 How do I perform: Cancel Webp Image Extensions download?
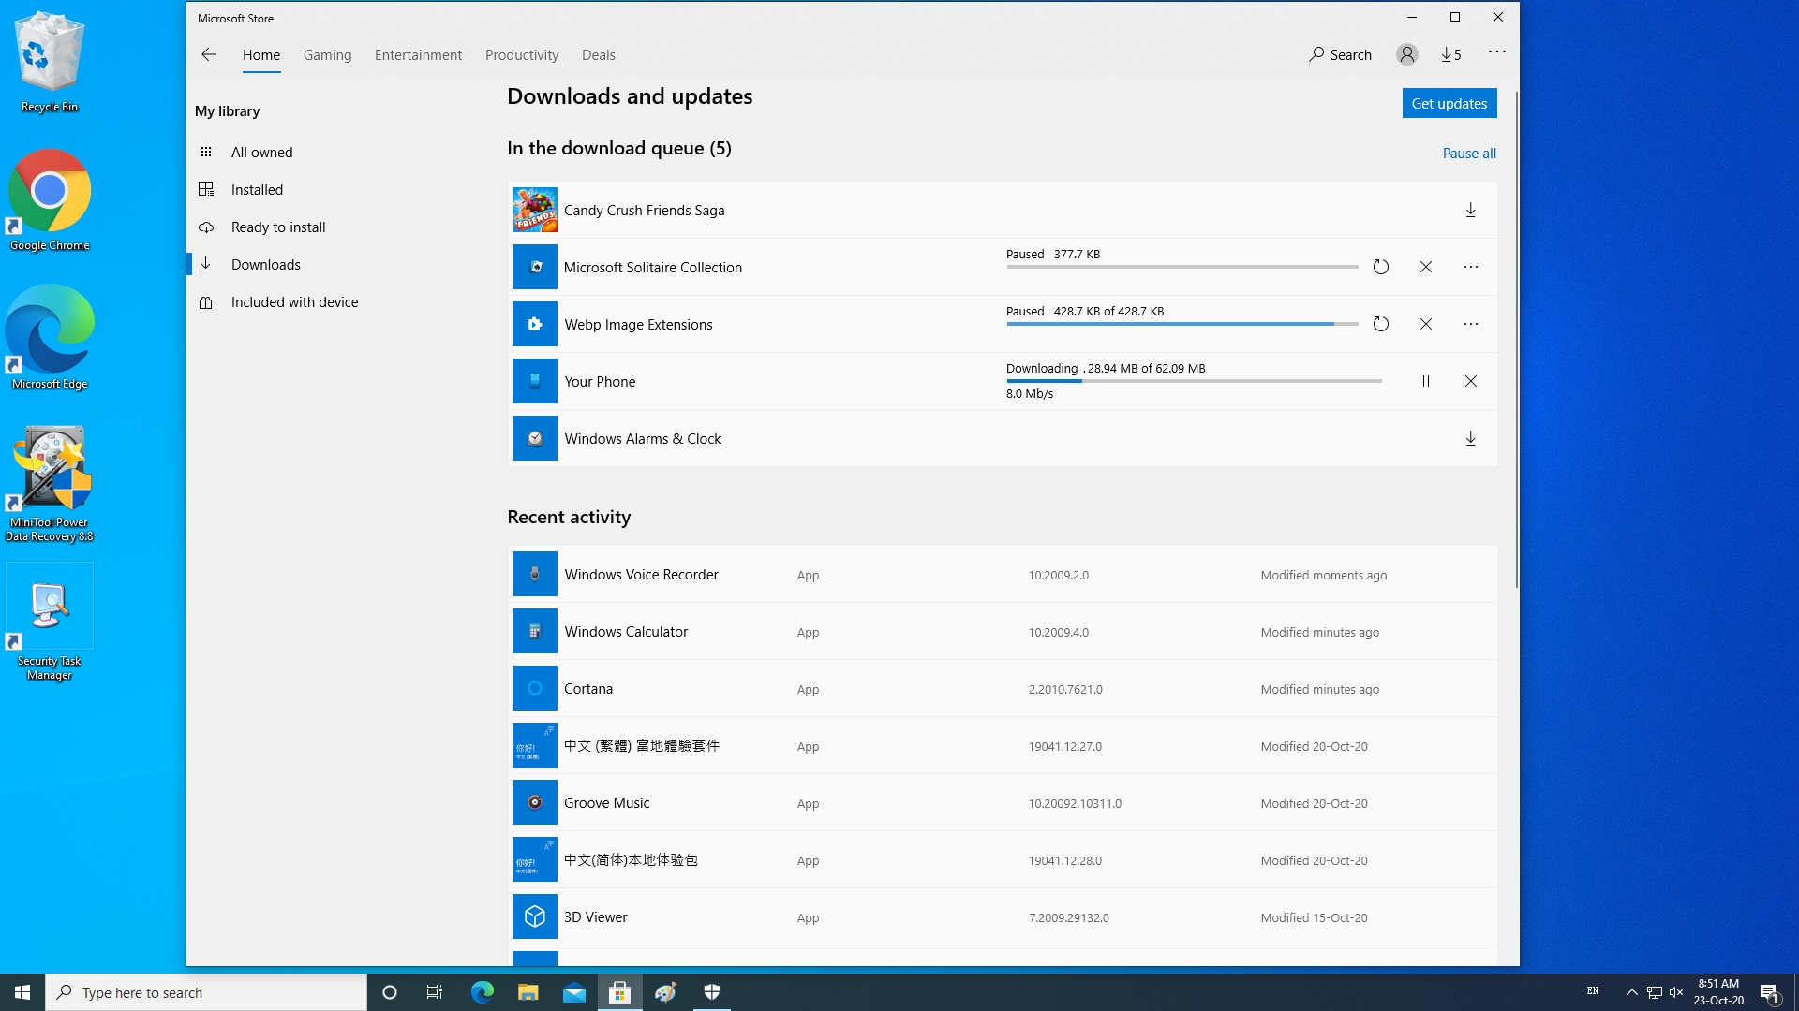coord(1425,325)
